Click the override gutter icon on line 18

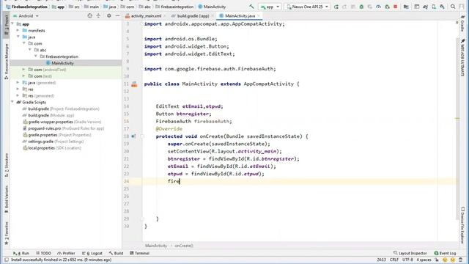[x=133, y=136]
